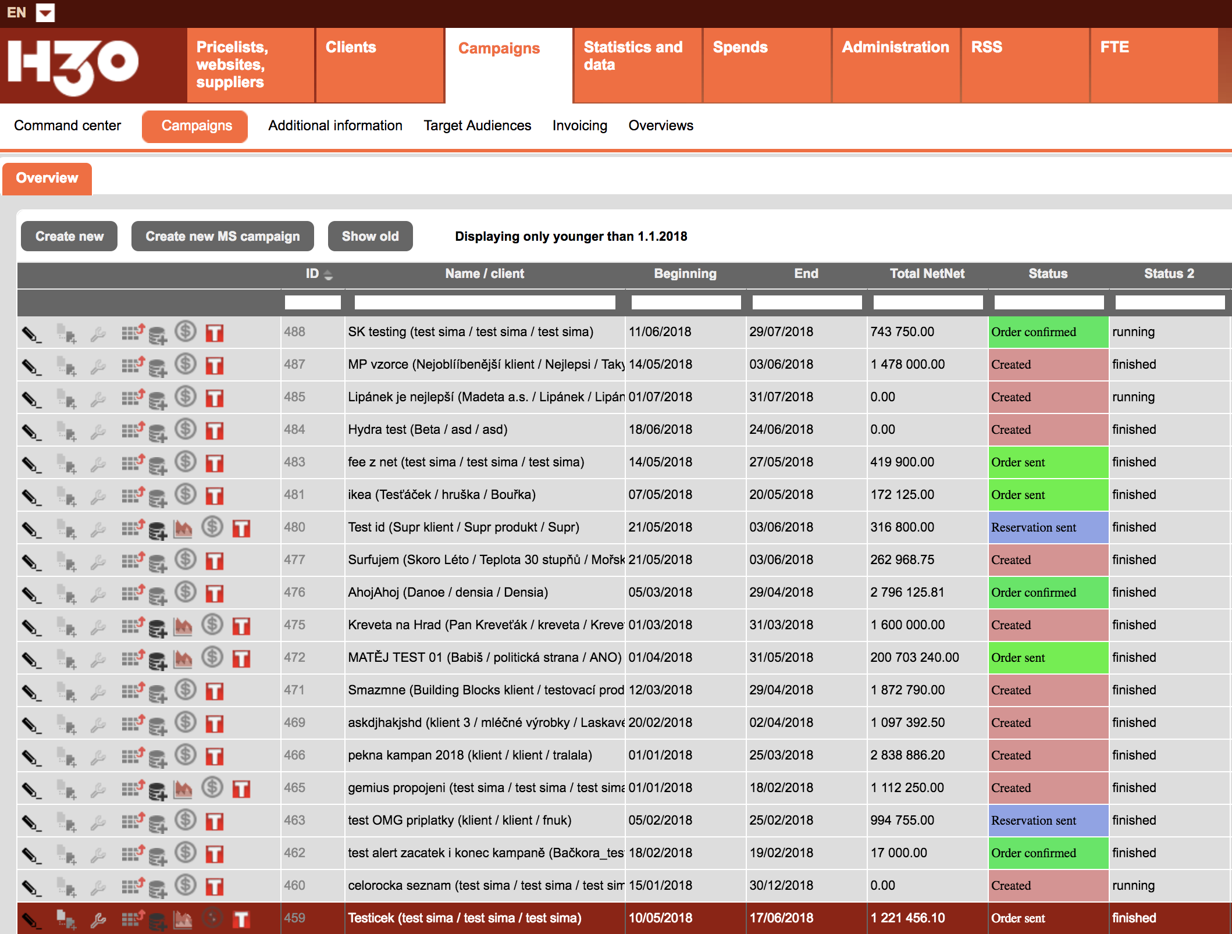Duplicate campaign 487 using copy icon

click(x=66, y=367)
